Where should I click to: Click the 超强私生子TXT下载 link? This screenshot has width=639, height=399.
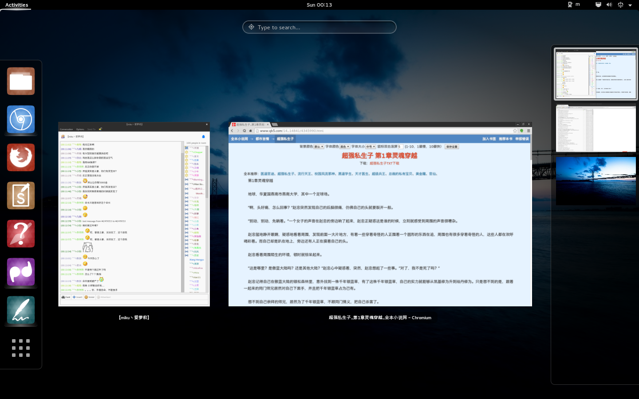click(x=384, y=163)
